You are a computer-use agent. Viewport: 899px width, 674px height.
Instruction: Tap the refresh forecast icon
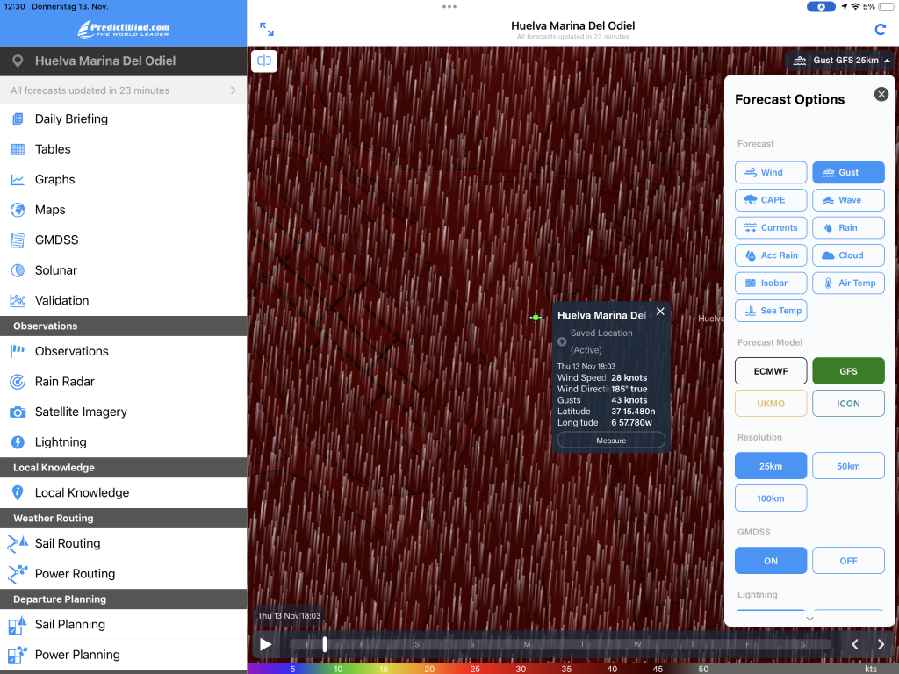coord(881,30)
